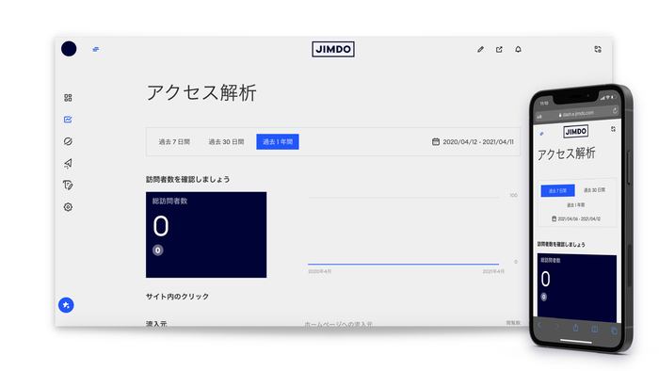Open the paper plane sidebar icon
Screen dimensions: 659x371
pos(68,164)
